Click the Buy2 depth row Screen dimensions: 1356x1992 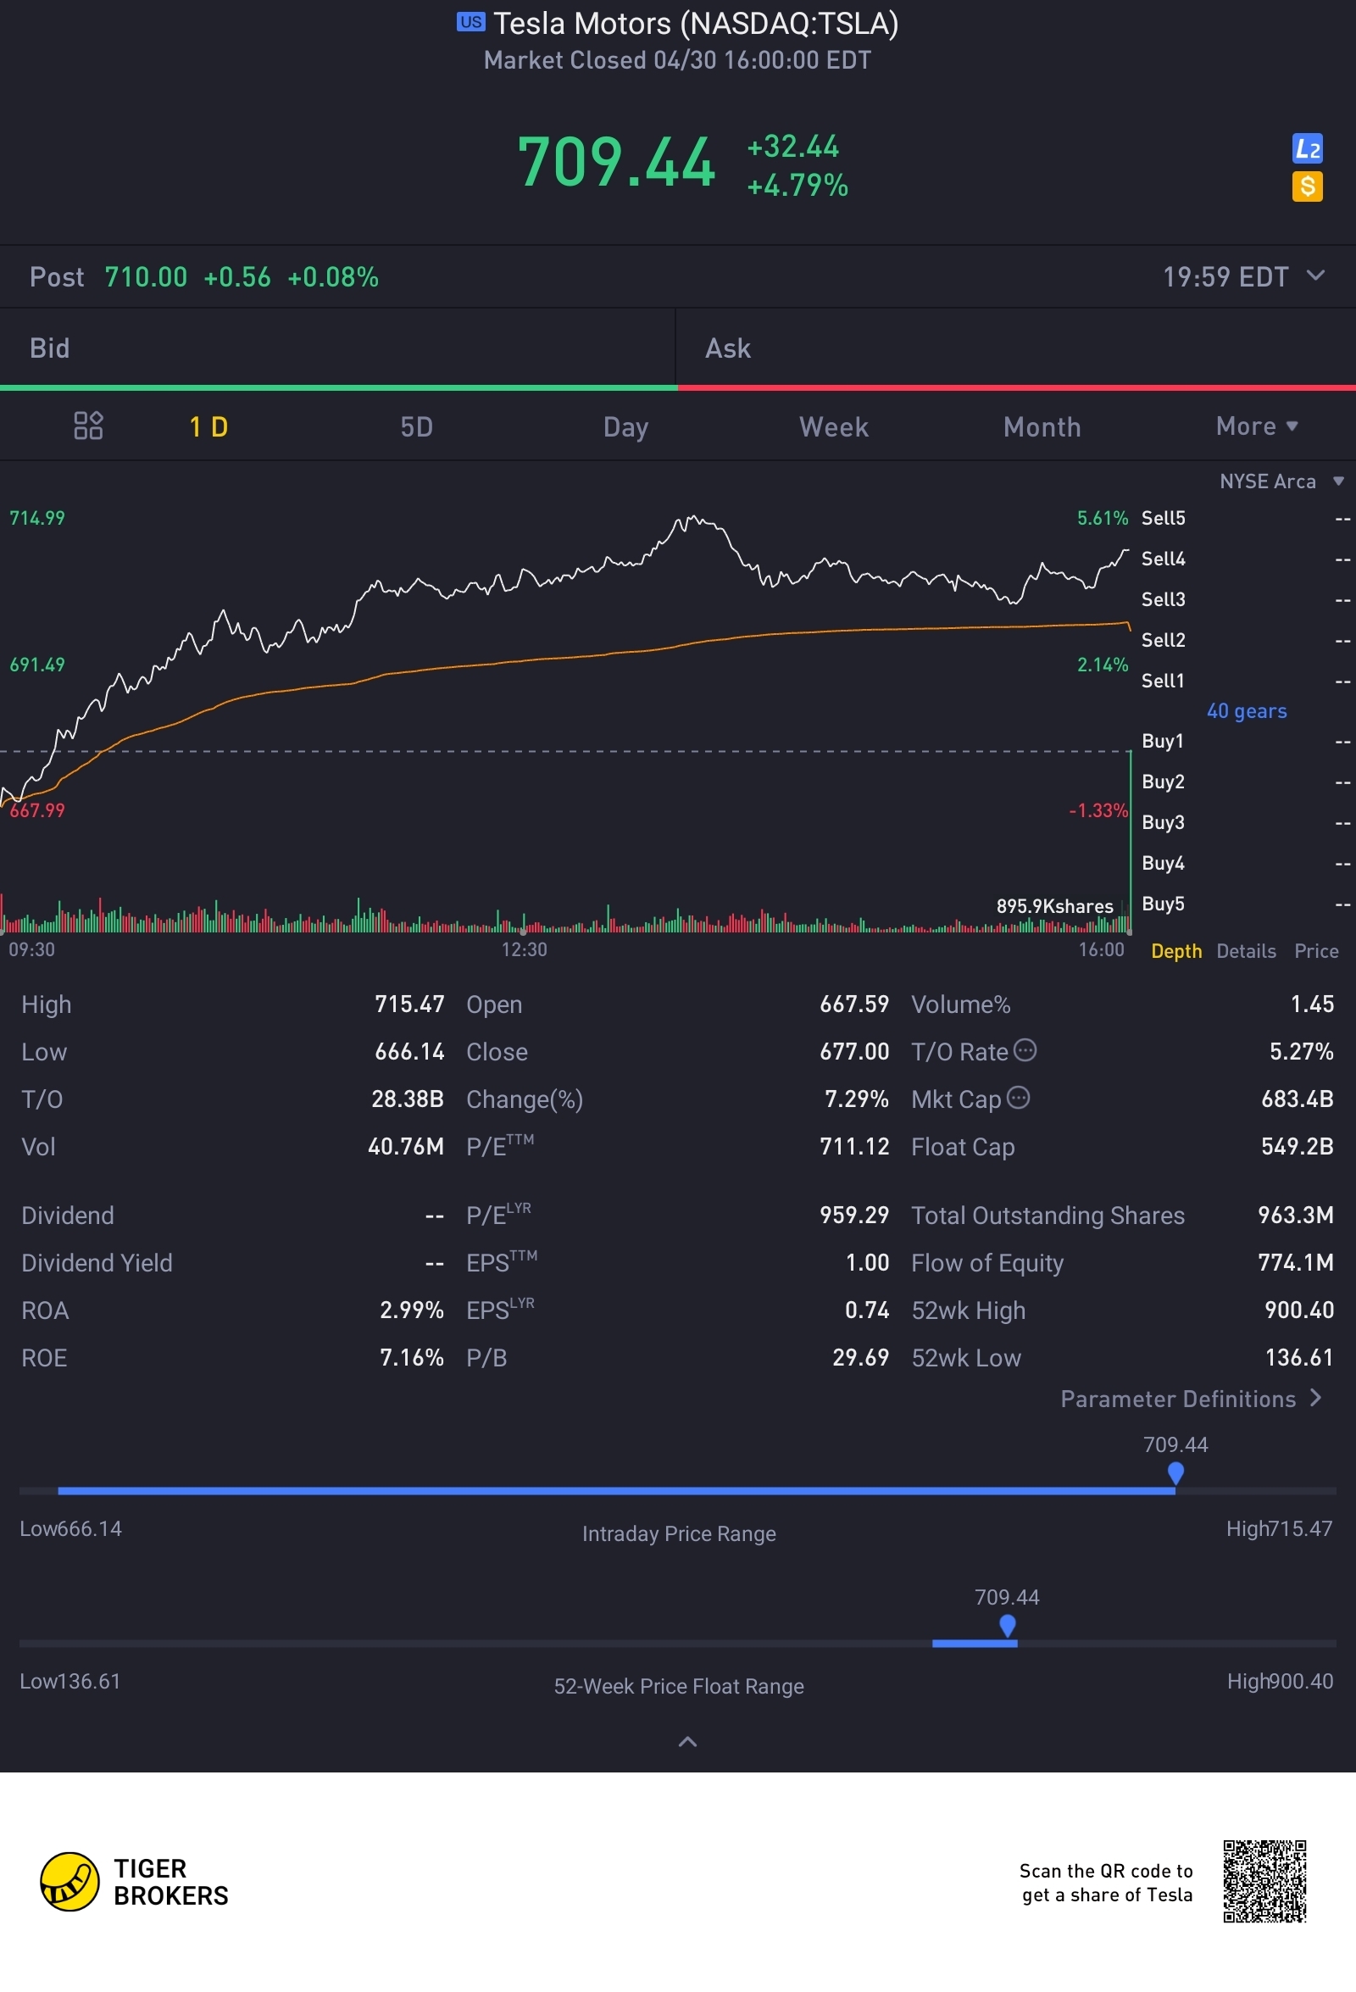(x=1246, y=782)
